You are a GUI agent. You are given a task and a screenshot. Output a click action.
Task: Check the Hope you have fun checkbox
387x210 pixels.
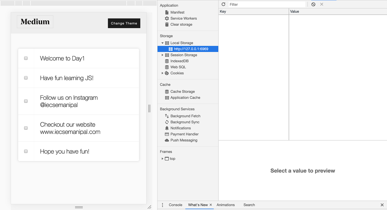coord(26,151)
